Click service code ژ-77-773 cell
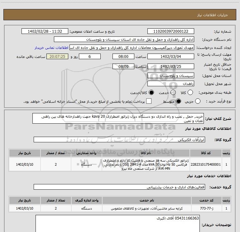Viewport: 240px width, 232px height. (206, 208)
